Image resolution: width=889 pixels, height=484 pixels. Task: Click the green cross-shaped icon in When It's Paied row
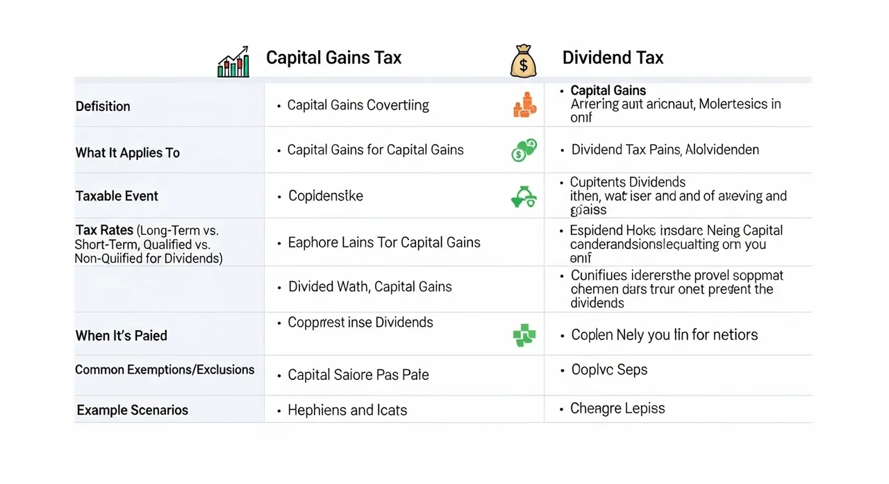tap(524, 336)
